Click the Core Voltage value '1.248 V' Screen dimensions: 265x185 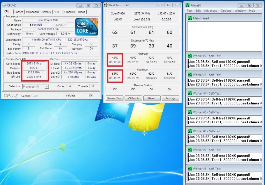coord(65,34)
